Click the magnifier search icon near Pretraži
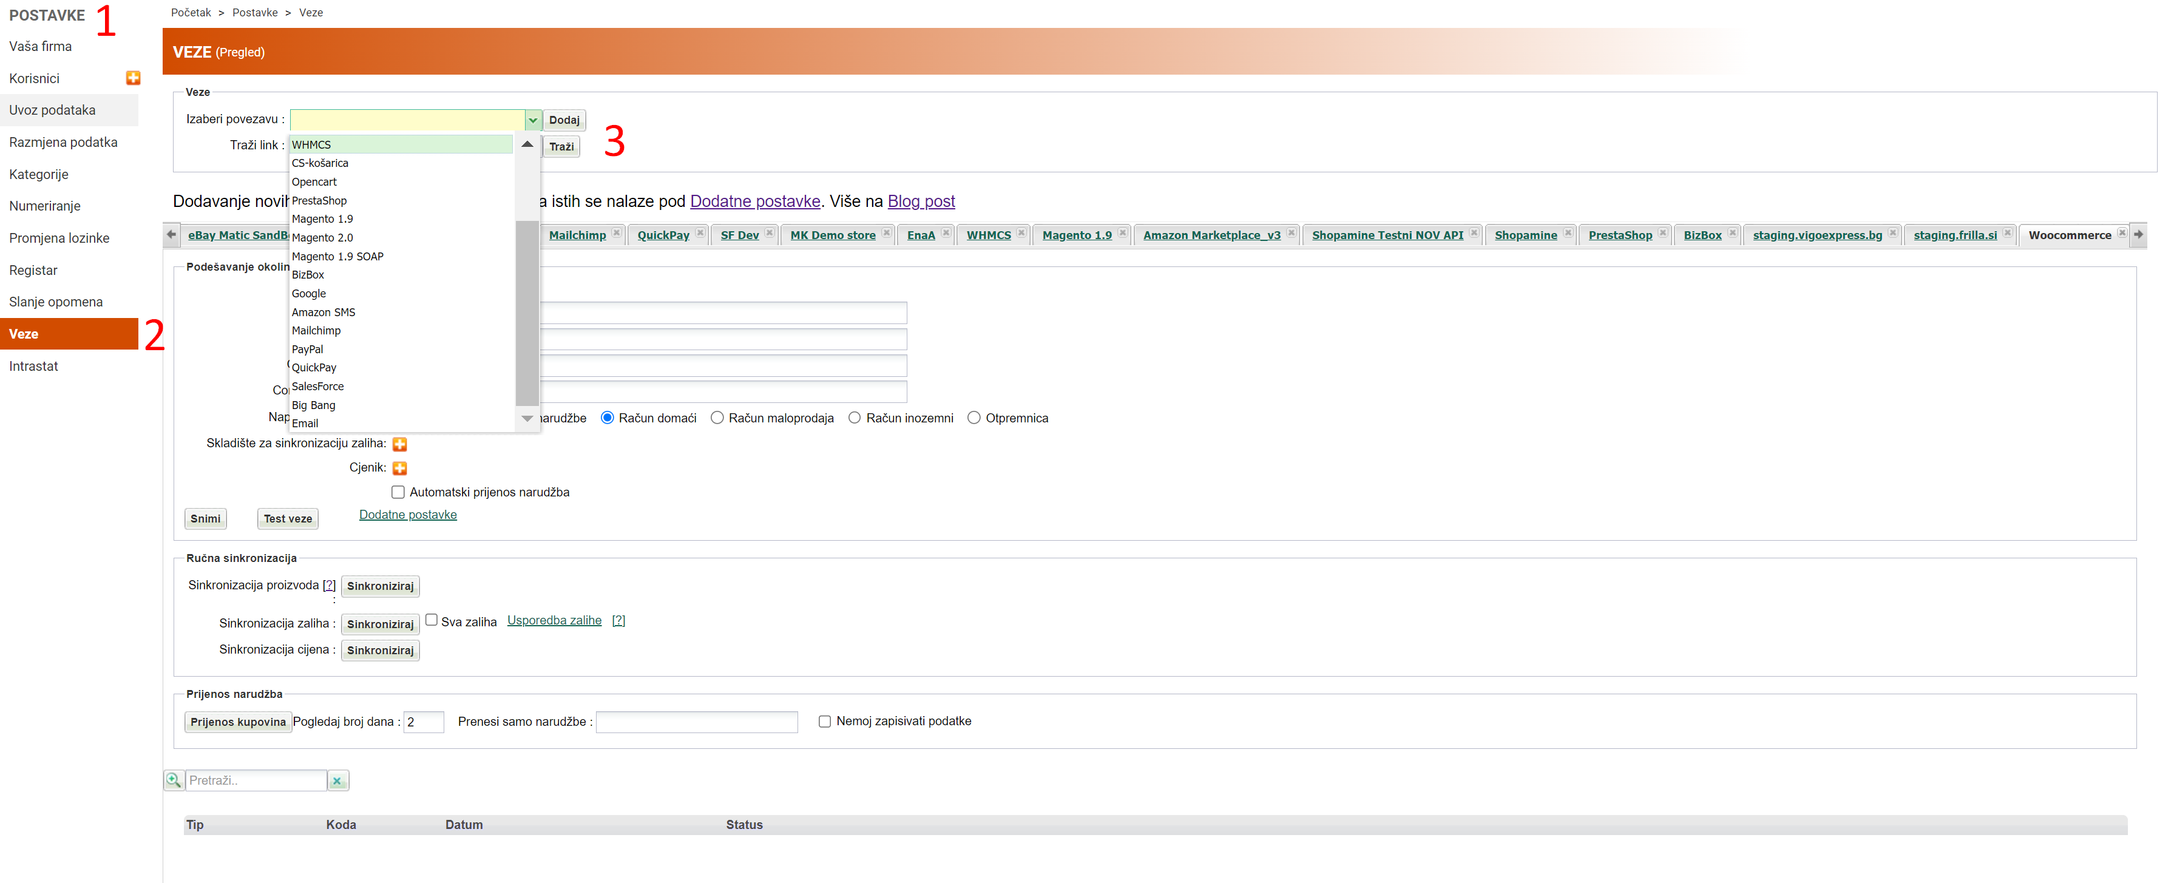The image size is (2171, 883). click(174, 780)
